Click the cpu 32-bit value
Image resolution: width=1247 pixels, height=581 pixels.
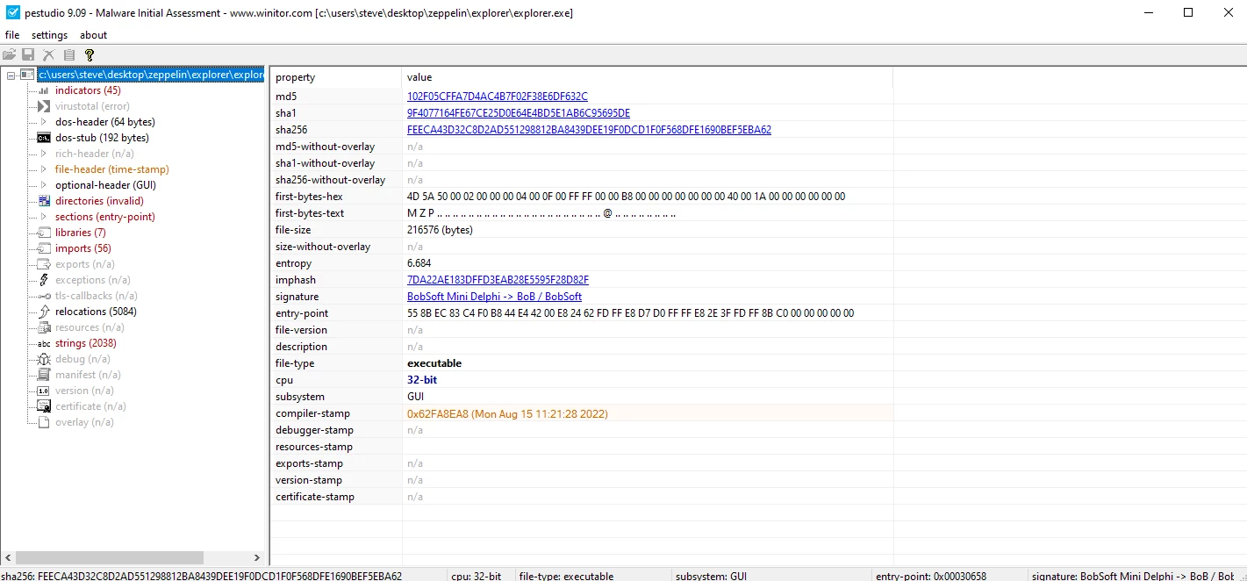422,380
